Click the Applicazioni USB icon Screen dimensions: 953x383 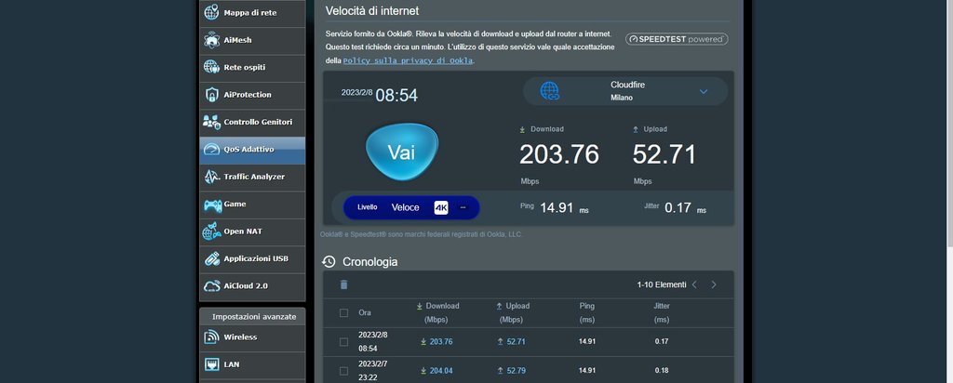point(211,258)
